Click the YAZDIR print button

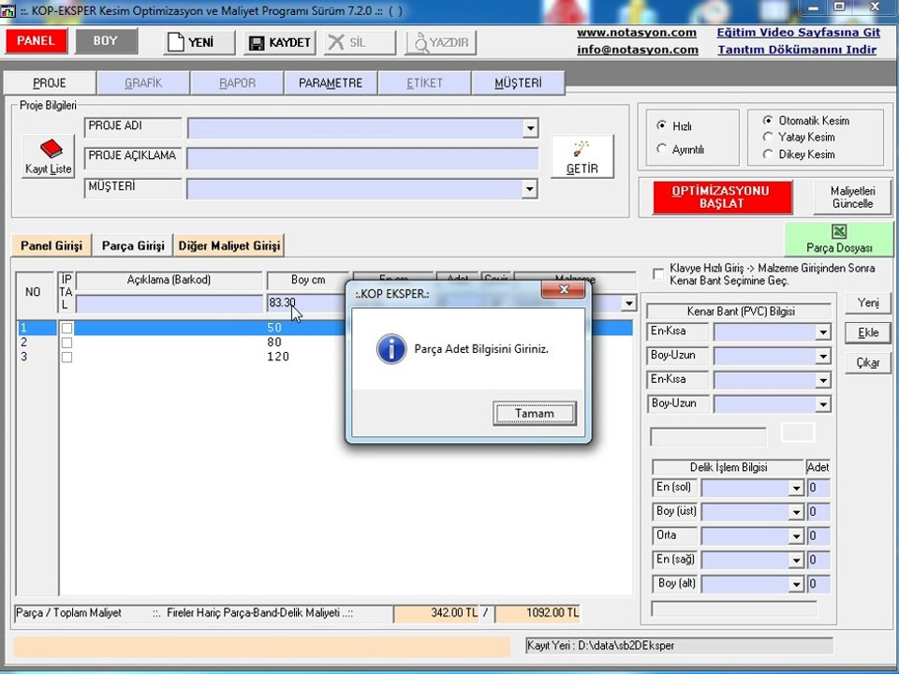coord(440,42)
